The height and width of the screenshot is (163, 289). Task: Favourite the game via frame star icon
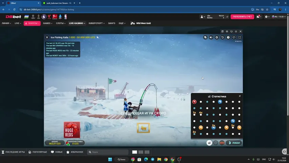coord(236,32)
